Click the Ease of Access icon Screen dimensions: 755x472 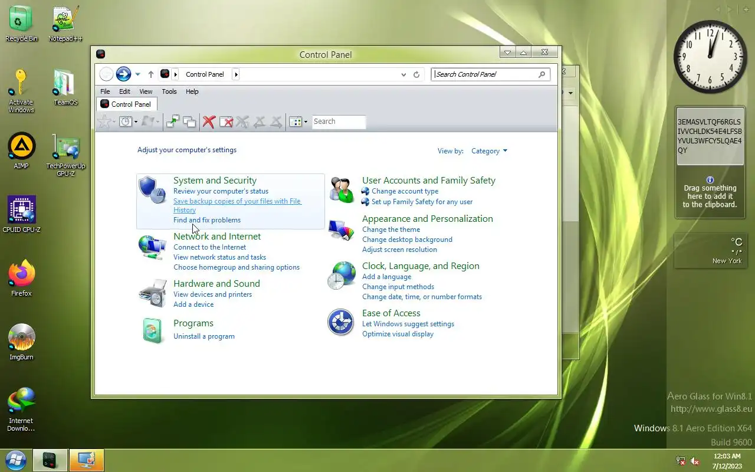coord(341,322)
